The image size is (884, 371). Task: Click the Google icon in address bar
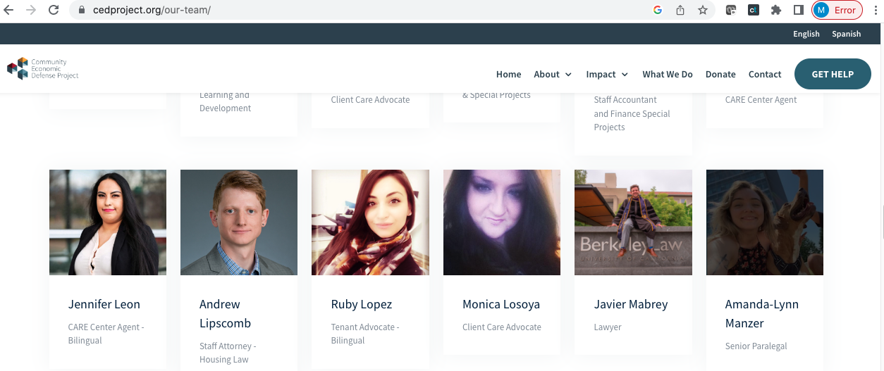658,10
